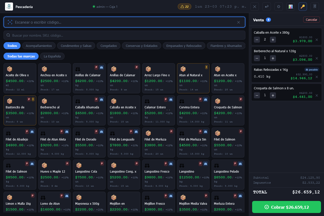Select the Congelados category tab
324x216 pixels.
(108, 46)
